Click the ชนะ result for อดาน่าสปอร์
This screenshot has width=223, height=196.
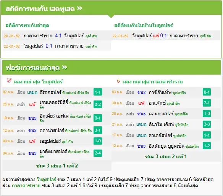click(x=32, y=131)
